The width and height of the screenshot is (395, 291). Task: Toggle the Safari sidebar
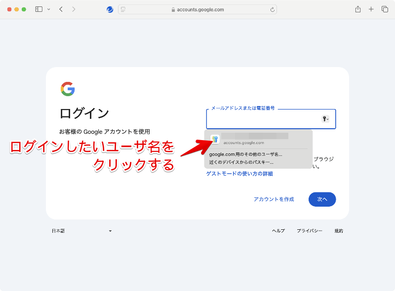tap(39, 9)
